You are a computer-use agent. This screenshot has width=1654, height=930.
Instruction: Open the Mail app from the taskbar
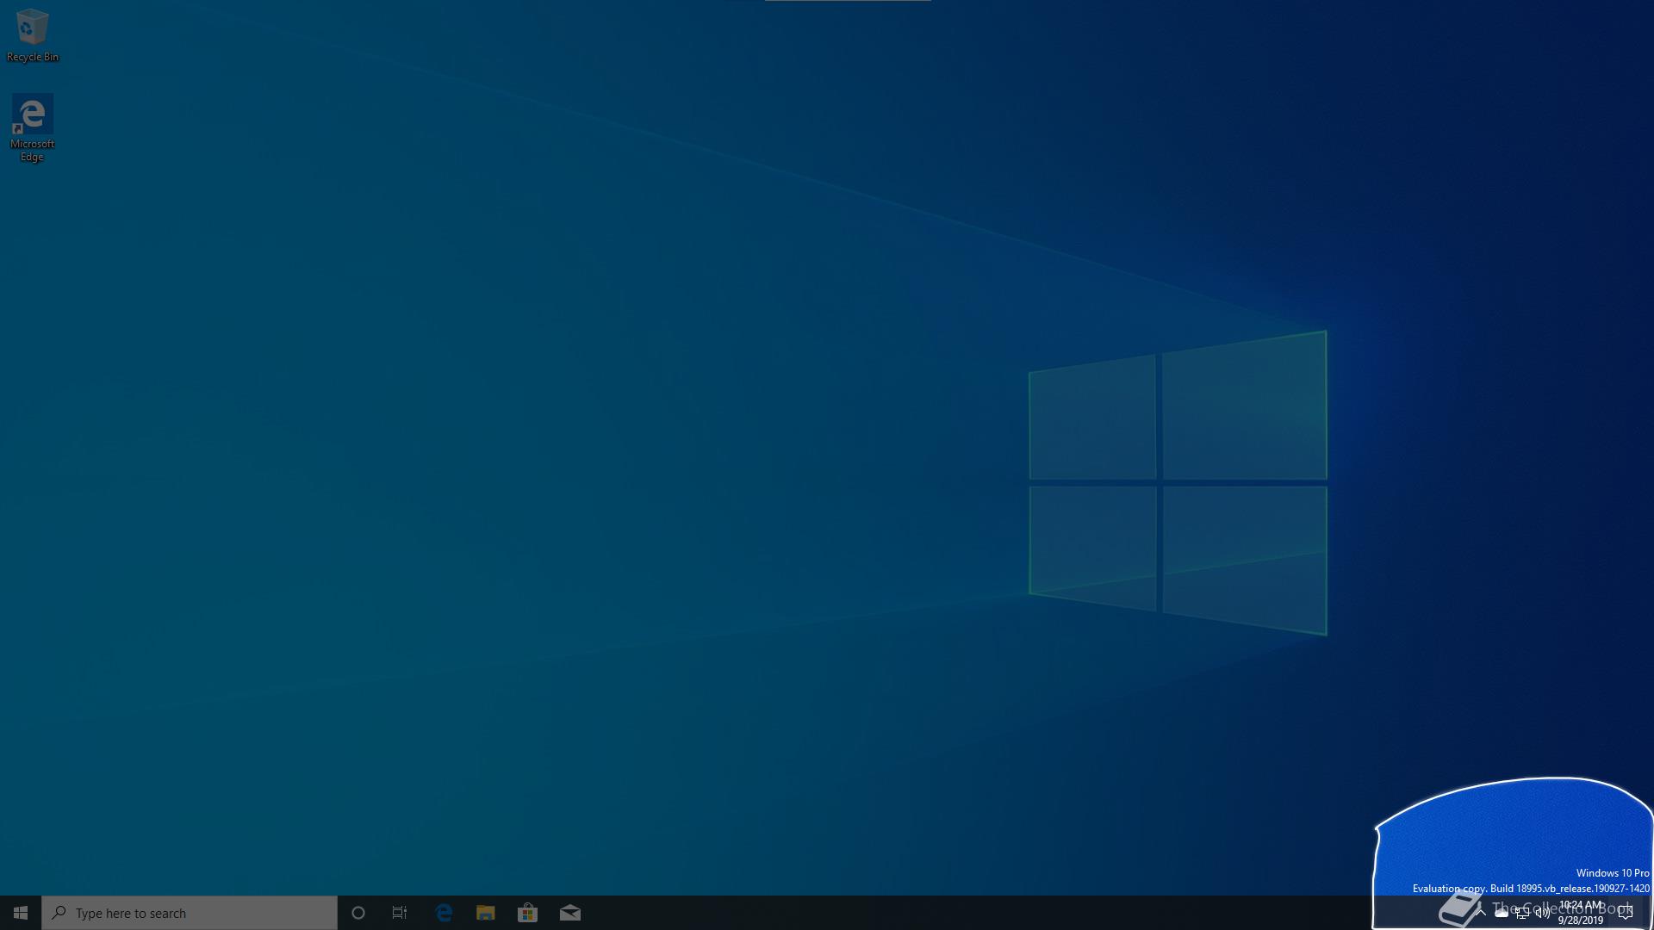569,913
